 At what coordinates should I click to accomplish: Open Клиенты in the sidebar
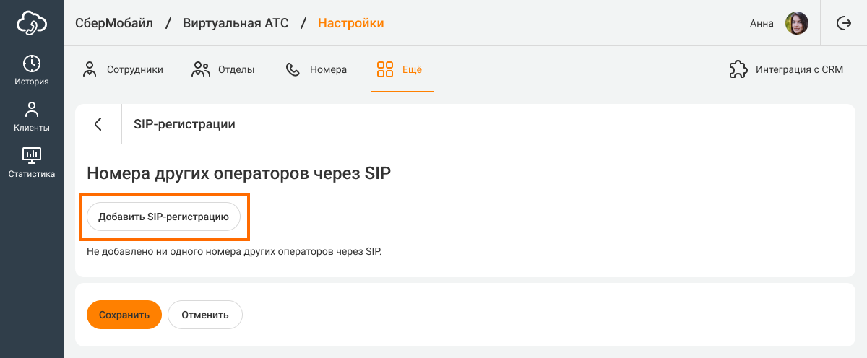point(32,117)
